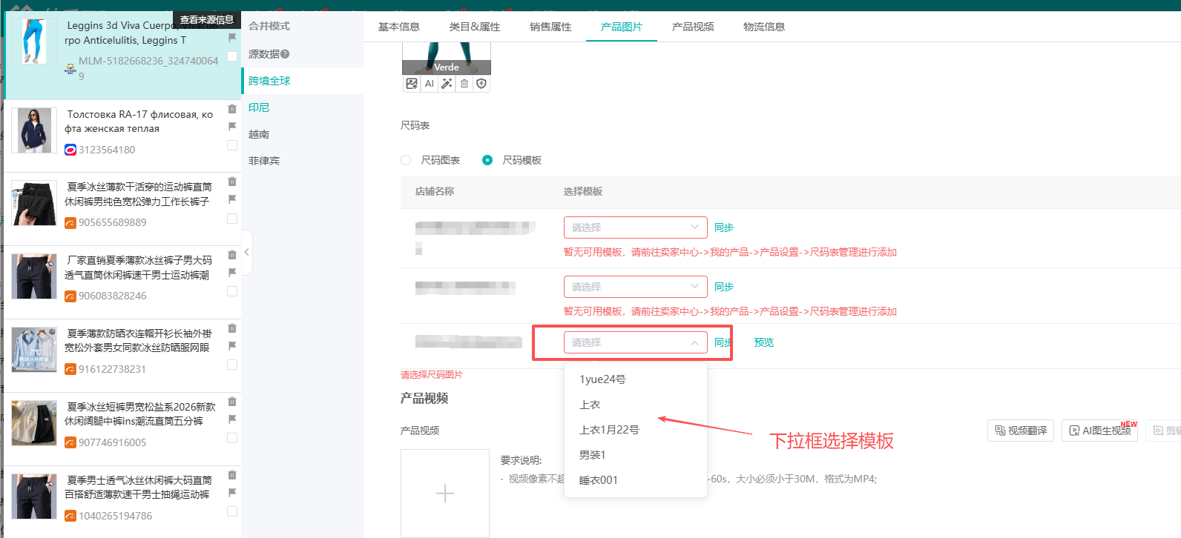1181x538 pixels.
Task: Tick checkbox for product 906083828246
Action: coord(232,292)
